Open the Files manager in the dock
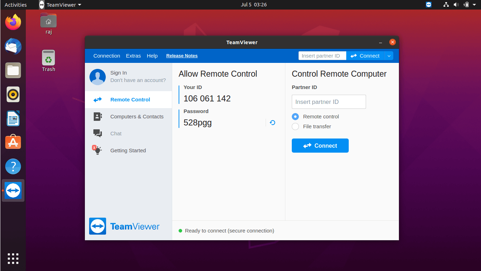Viewport: 481px width, 271px height. tap(13, 70)
